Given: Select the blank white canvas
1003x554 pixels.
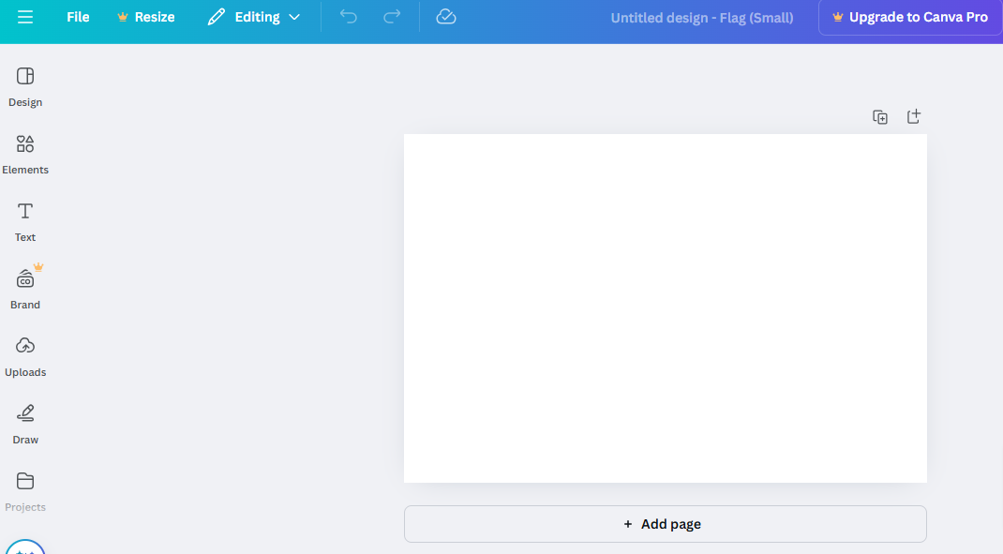Looking at the screenshot, I should tap(665, 308).
